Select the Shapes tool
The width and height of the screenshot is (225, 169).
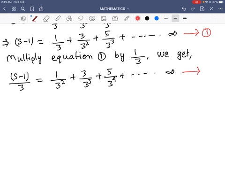(69, 19)
